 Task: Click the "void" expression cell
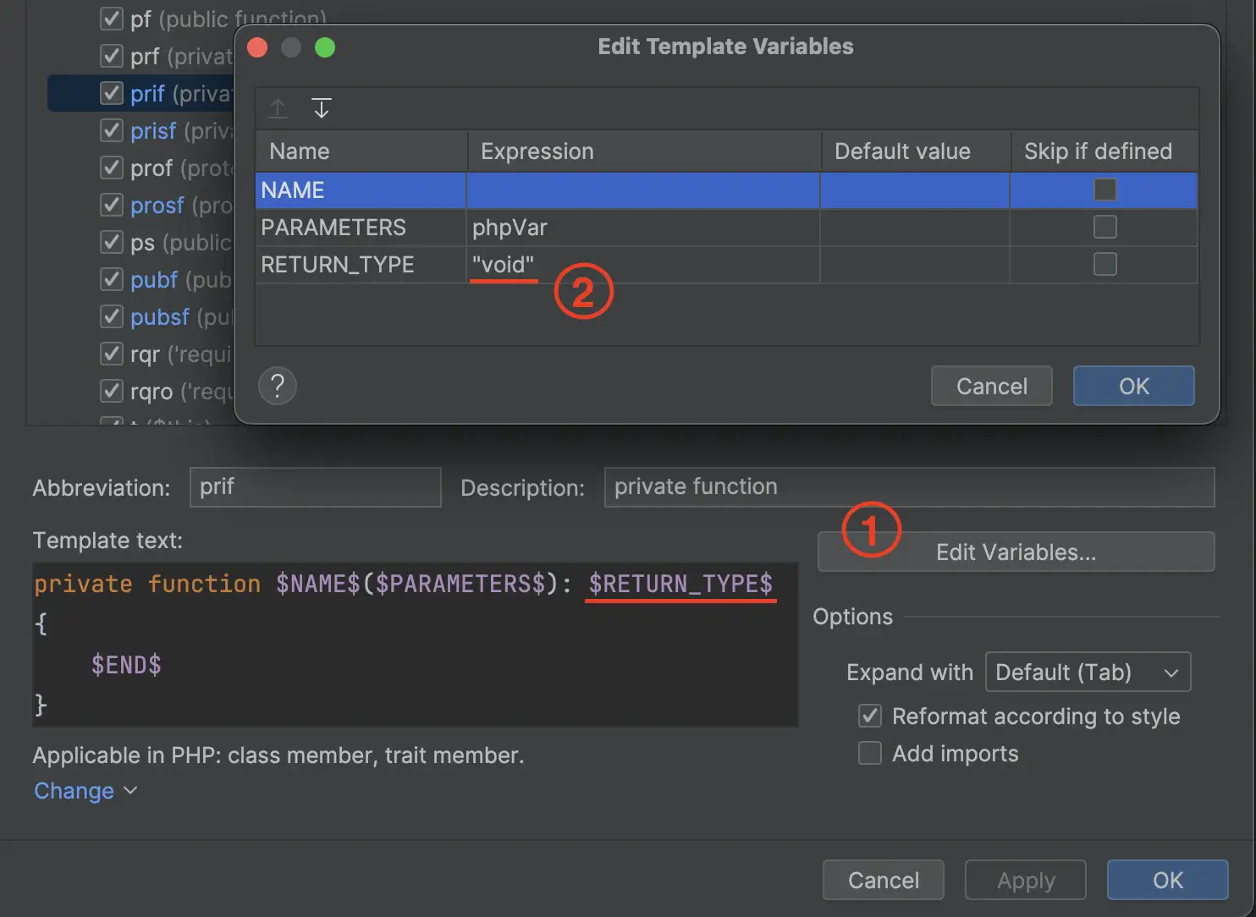click(643, 264)
